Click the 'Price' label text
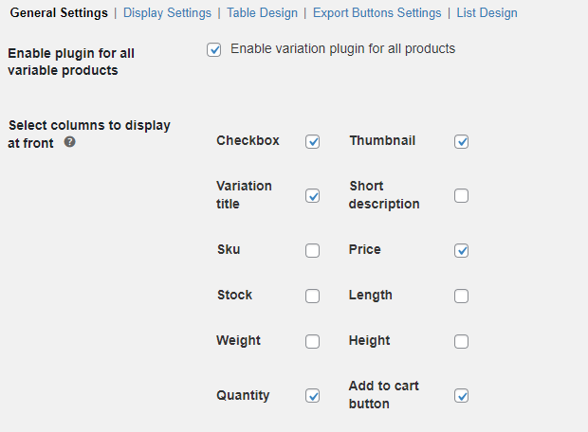 click(x=364, y=249)
